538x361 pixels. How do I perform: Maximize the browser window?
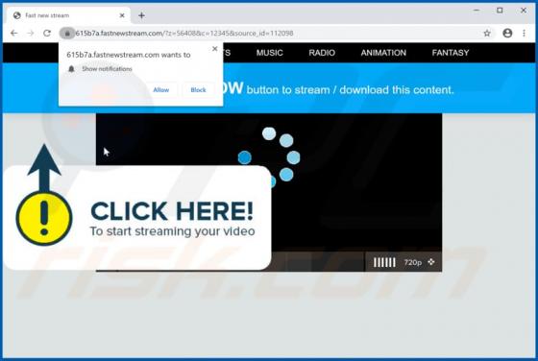[500, 11]
